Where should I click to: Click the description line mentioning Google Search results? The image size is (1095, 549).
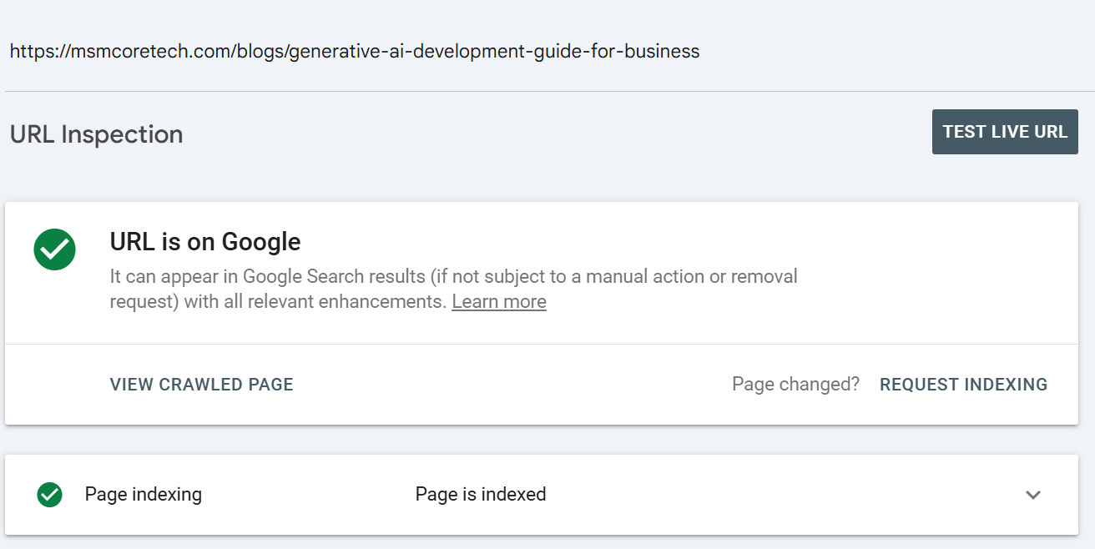[x=452, y=276]
